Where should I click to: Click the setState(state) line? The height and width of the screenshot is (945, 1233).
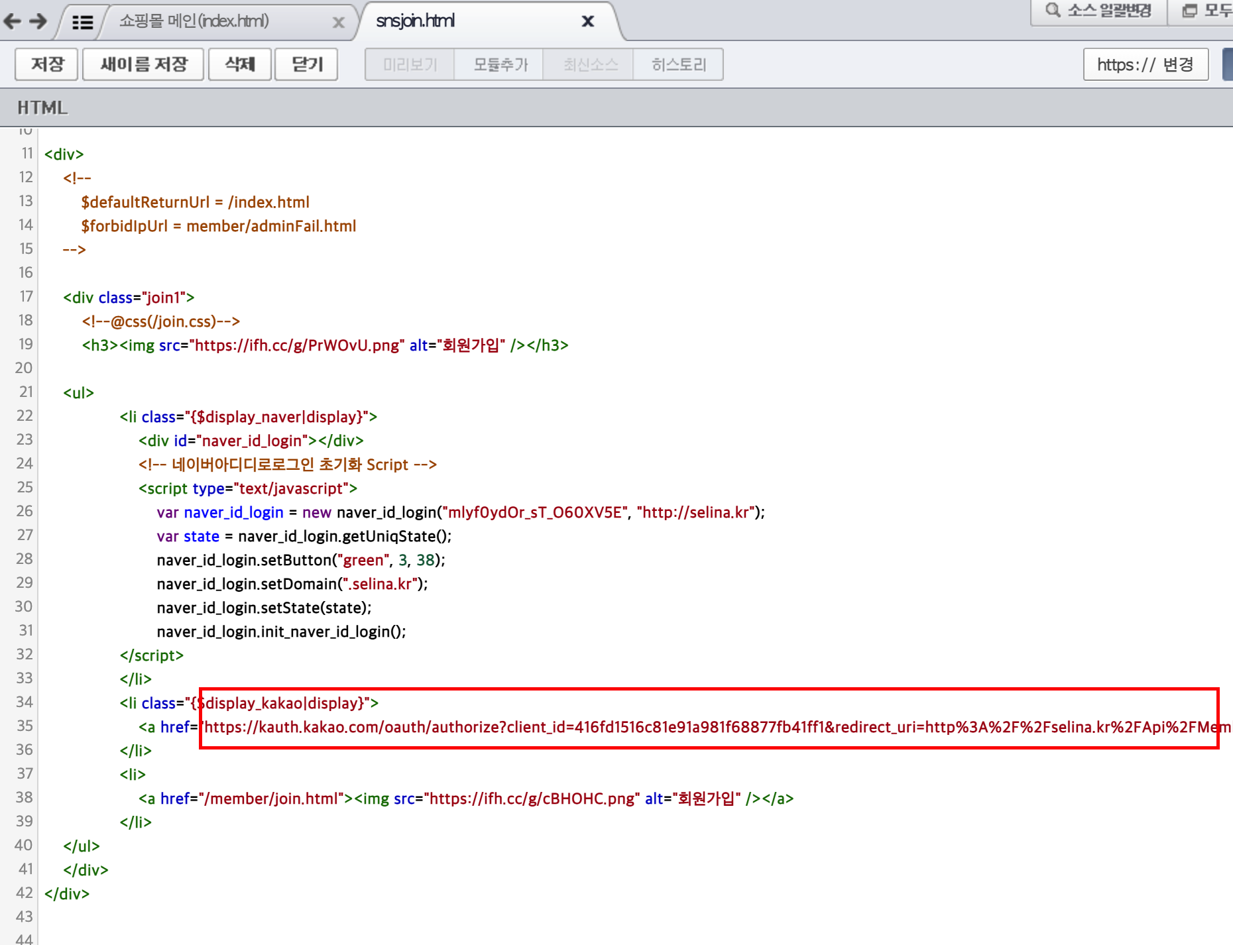(x=264, y=608)
